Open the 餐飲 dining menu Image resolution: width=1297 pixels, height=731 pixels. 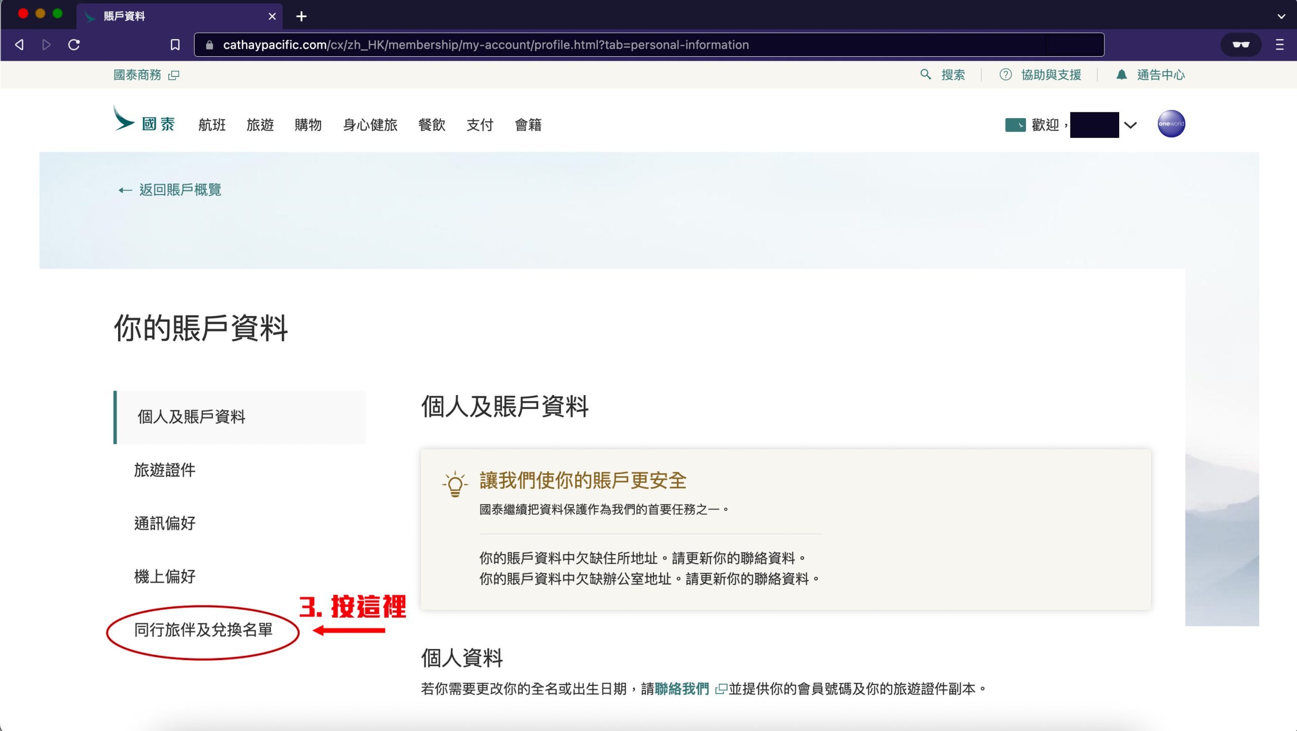[x=432, y=125]
